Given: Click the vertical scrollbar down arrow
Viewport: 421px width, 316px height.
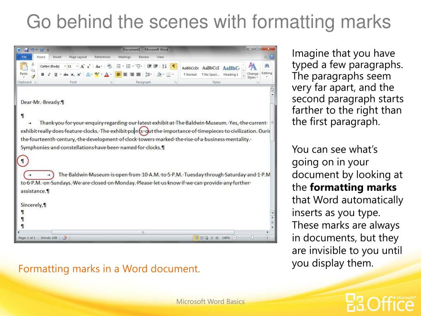Looking at the screenshot, I should [x=272, y=213].
